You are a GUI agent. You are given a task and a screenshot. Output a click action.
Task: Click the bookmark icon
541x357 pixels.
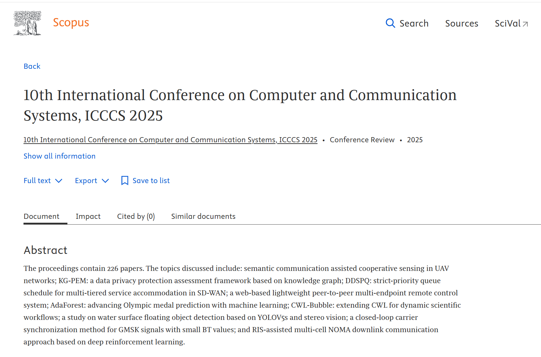125,181
